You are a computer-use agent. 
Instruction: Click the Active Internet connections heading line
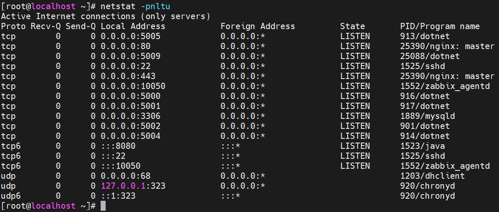point(105,16)
